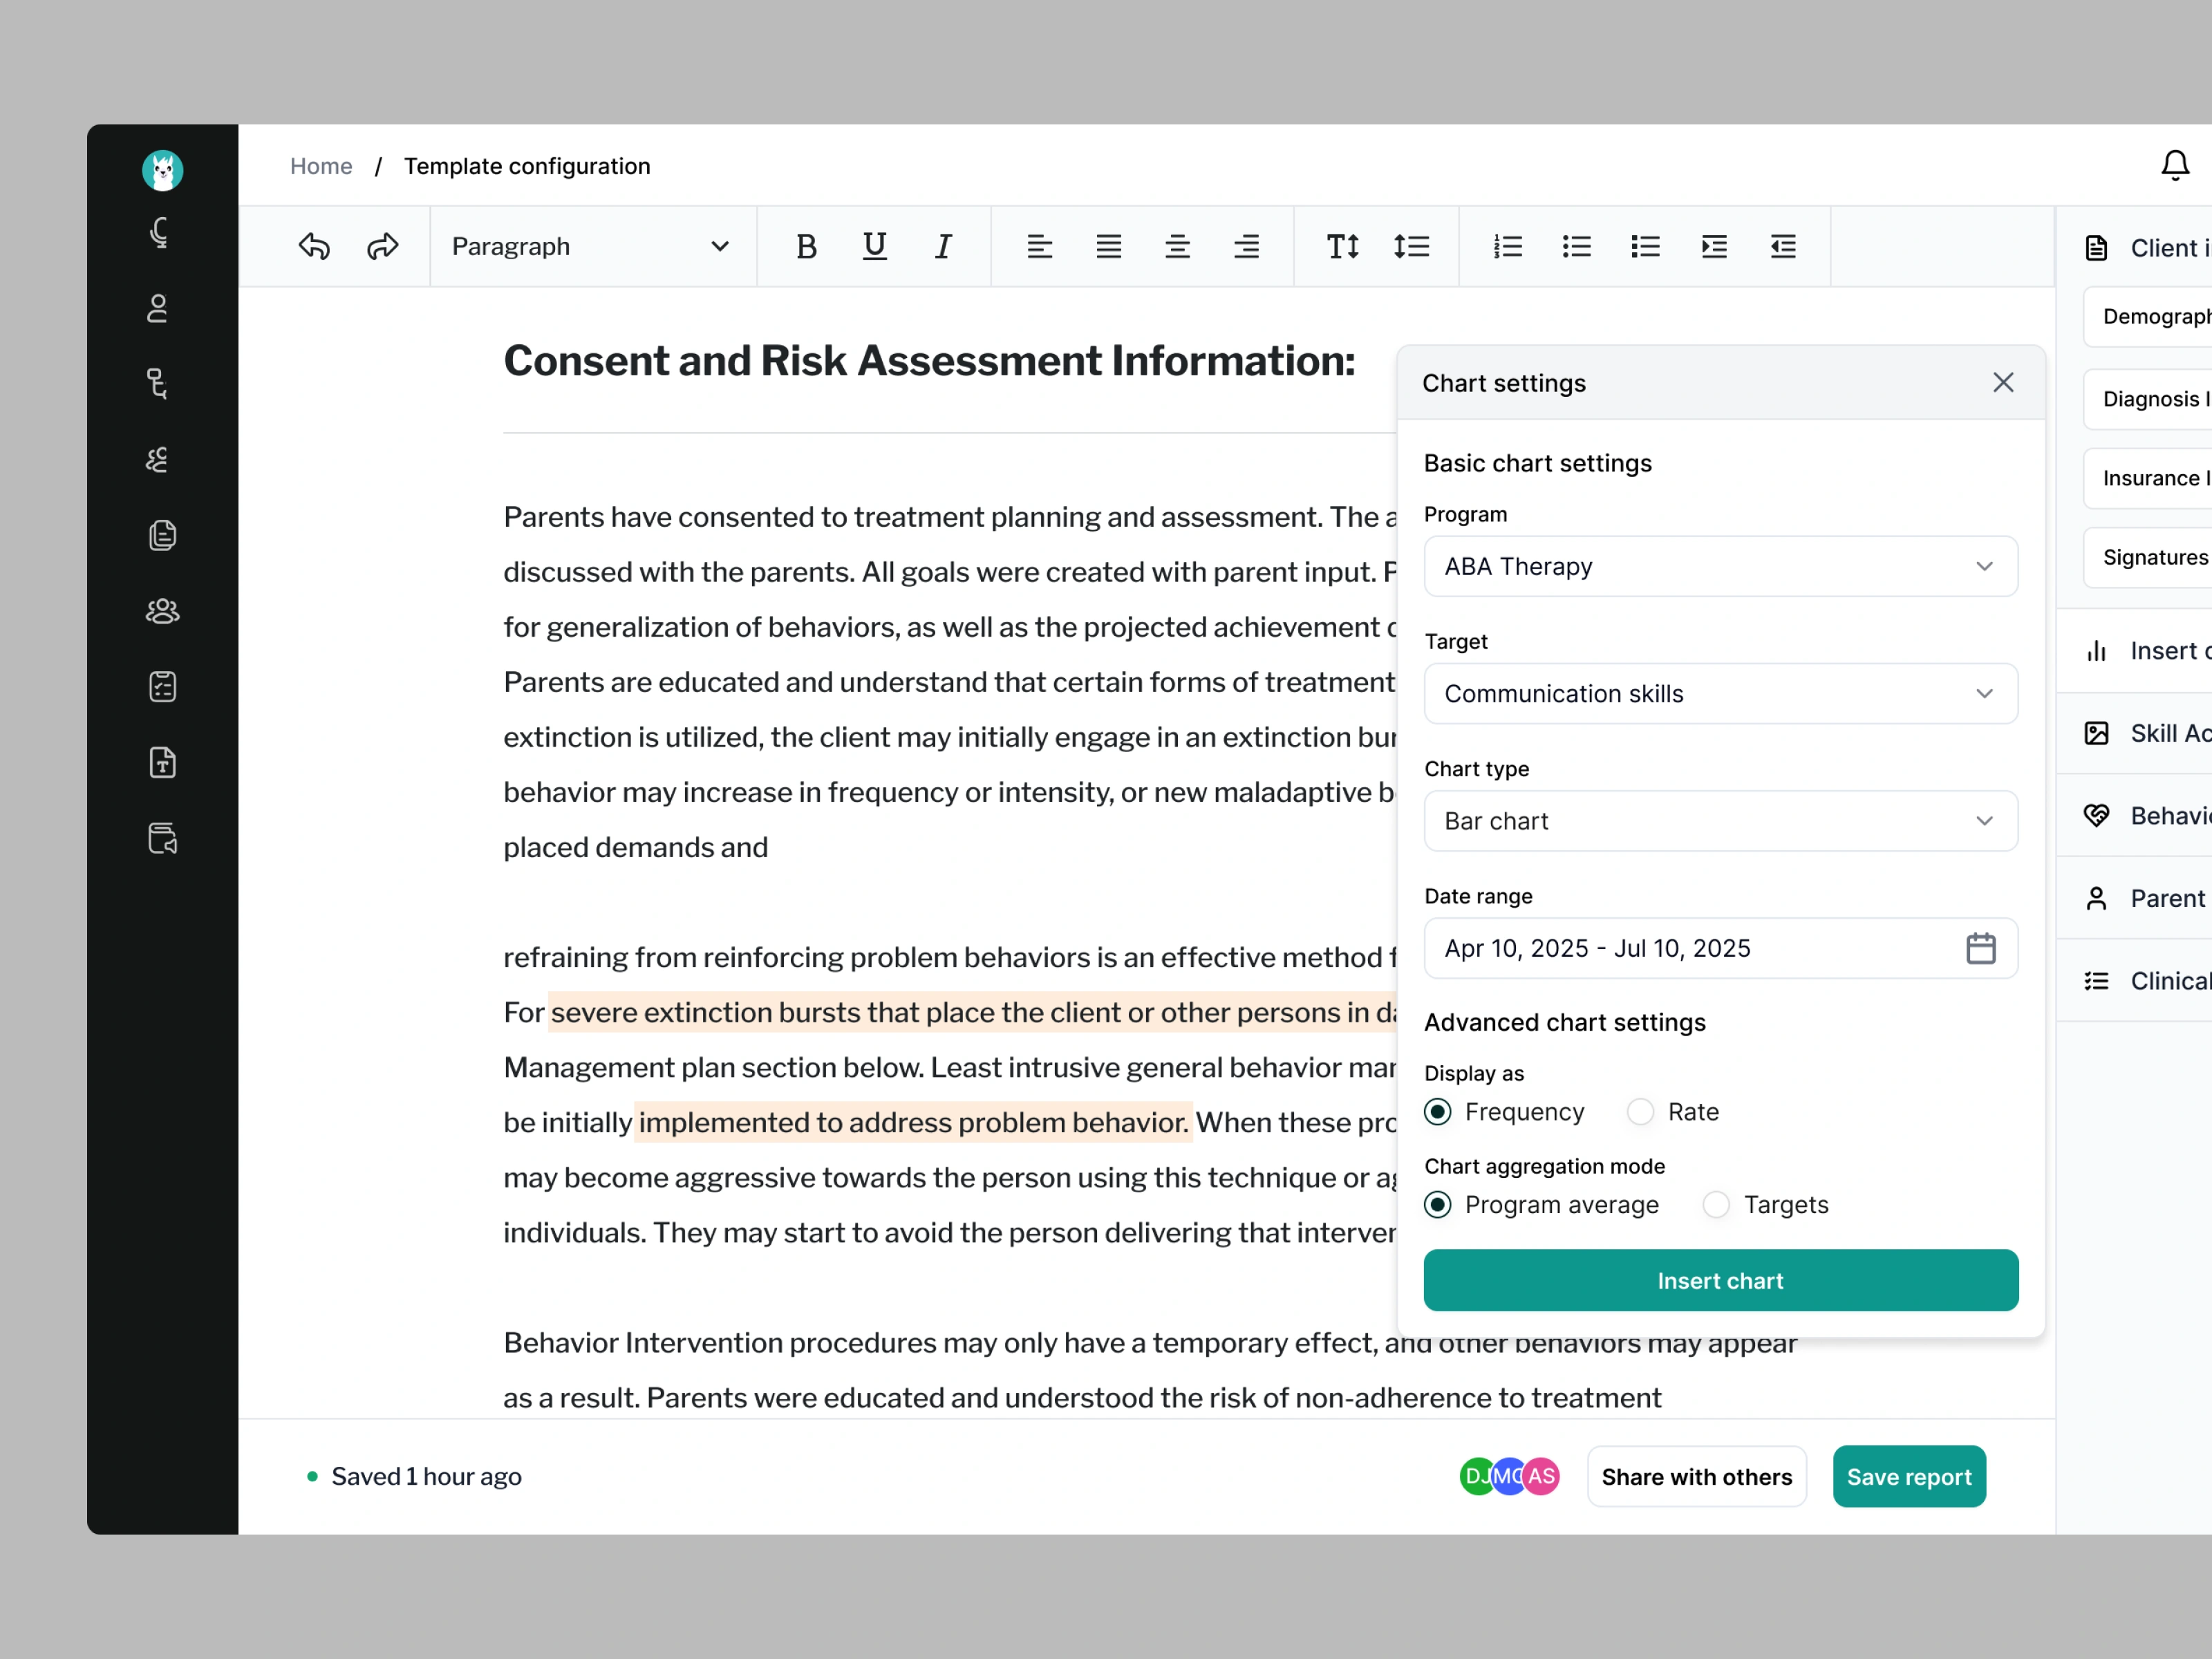Click Share with others button
Screen dimensions: 2212x1659
pyautogui.click(x=1696, y=1476)
